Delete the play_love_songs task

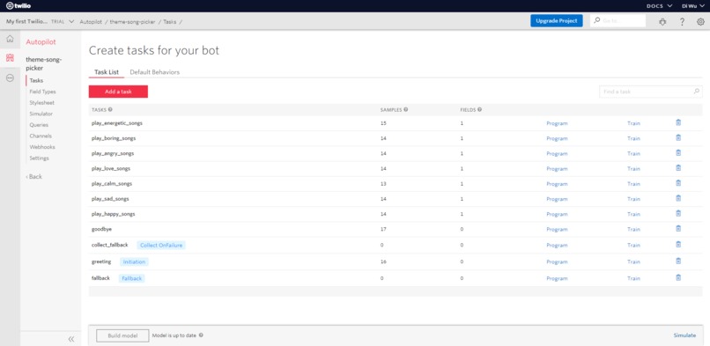(678, 168)
